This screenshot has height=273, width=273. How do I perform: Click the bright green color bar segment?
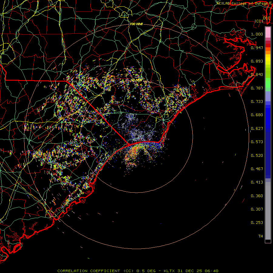[268, 83]
